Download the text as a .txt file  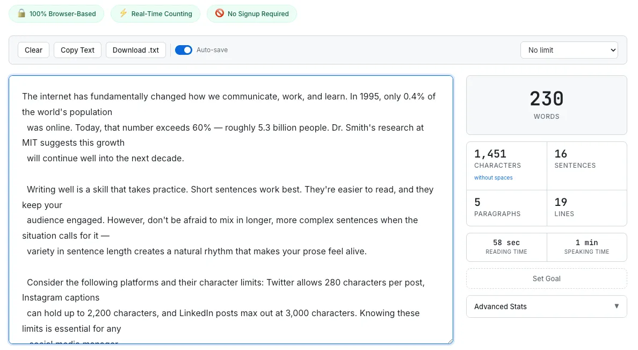(135, 49)
